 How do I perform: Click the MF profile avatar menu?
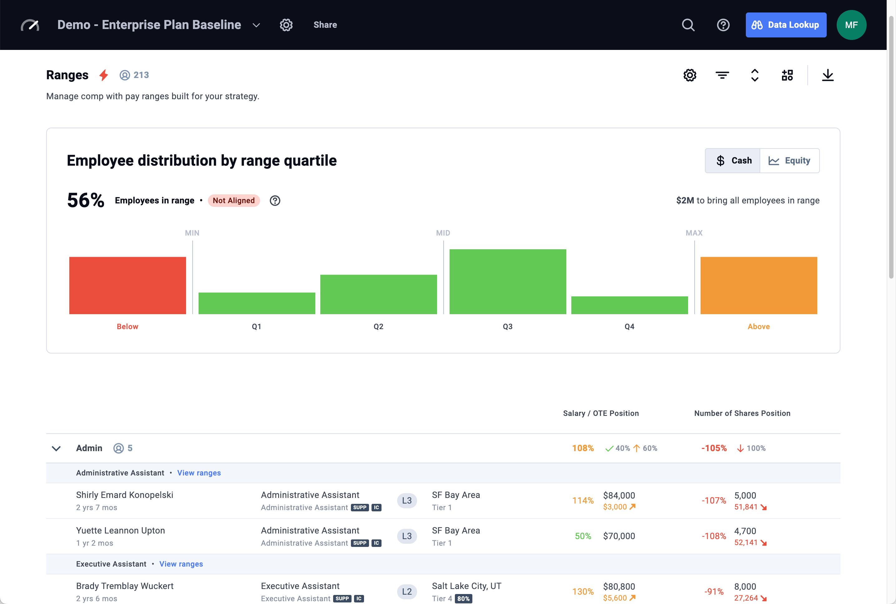851,25
